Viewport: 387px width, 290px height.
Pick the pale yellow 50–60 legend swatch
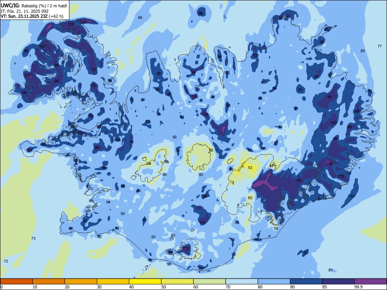pos(177,281)
